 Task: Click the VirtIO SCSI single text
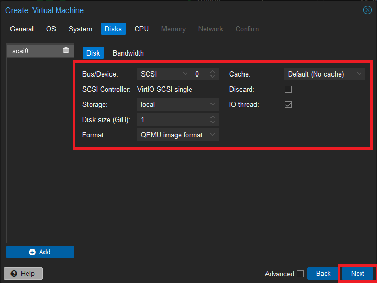point(165,89)
